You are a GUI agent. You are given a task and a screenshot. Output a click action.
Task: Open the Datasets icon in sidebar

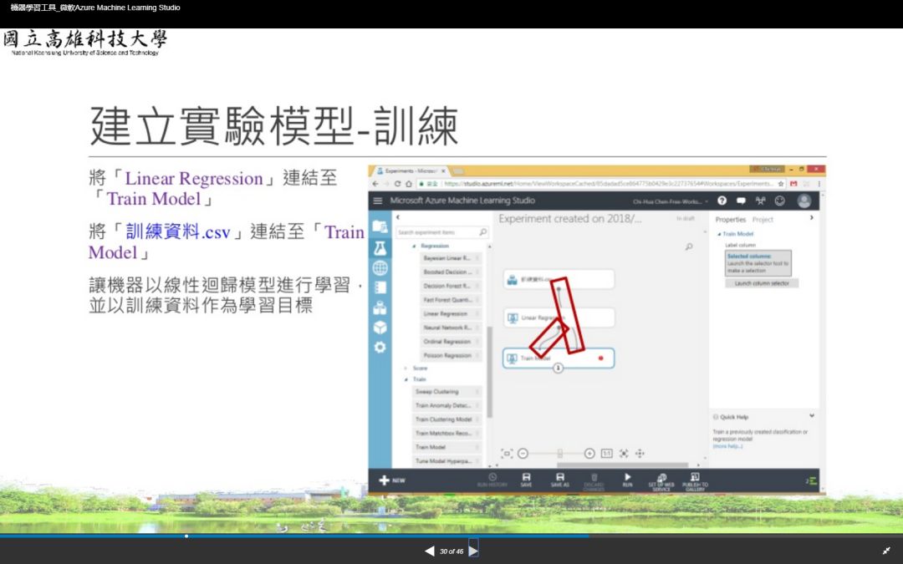[x=380, y=307]
